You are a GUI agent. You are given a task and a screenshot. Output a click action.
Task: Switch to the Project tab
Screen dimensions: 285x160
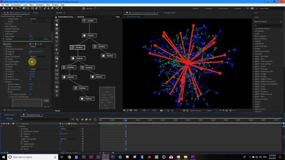[x=36, y=13]
